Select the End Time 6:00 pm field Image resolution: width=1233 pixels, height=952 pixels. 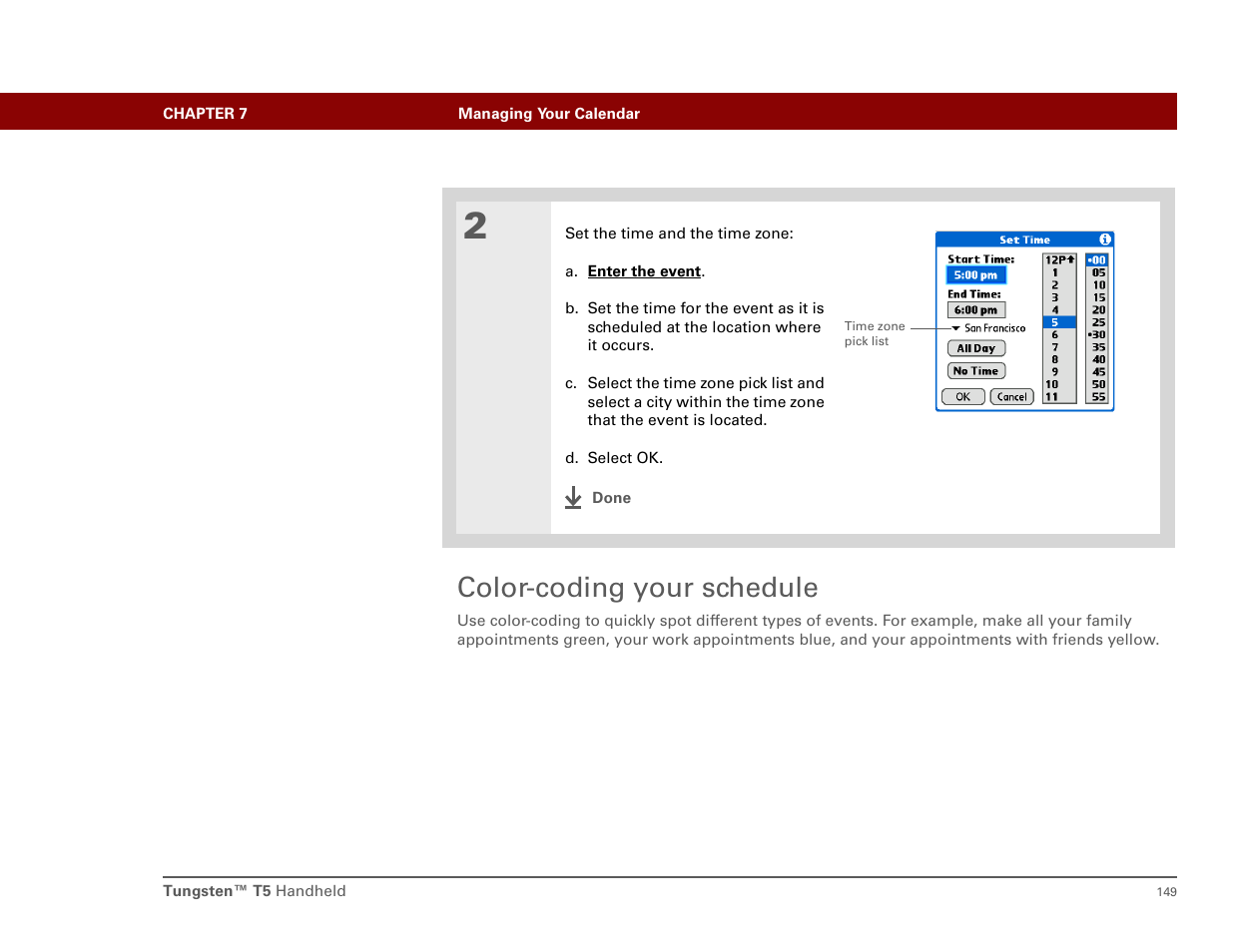[976, 310]
